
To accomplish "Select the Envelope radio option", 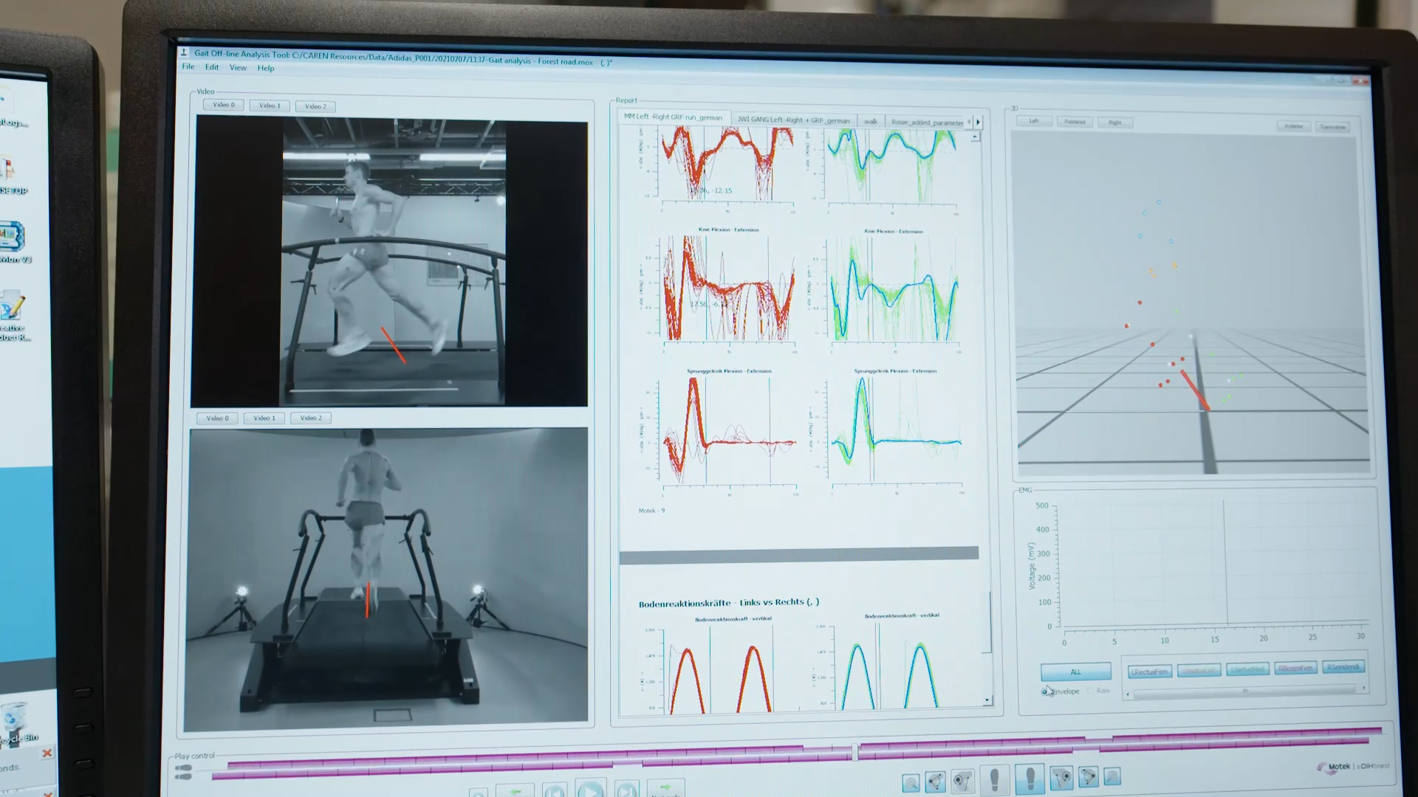I will [1046, 691].
